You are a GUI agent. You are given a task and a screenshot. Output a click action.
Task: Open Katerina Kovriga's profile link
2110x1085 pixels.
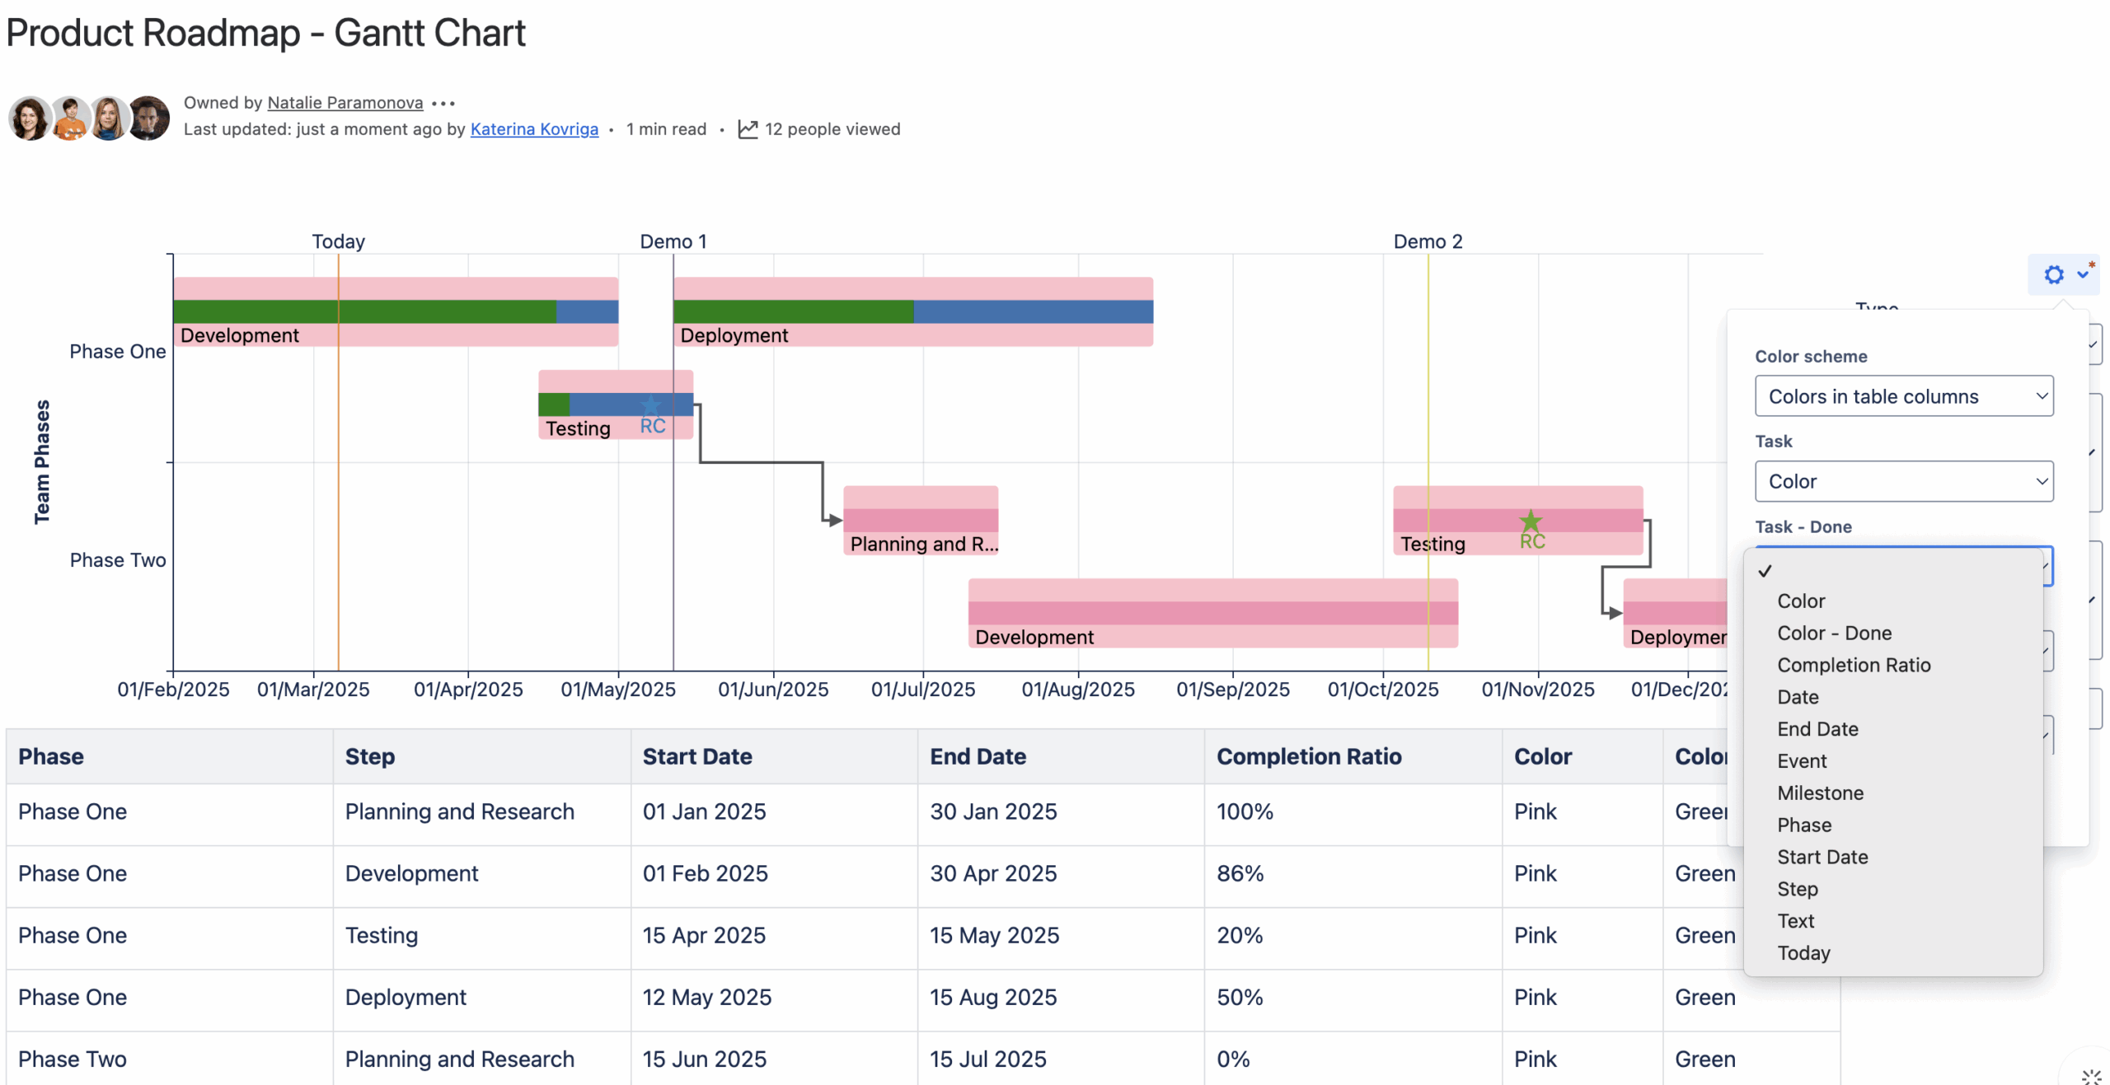pos(534,129)
